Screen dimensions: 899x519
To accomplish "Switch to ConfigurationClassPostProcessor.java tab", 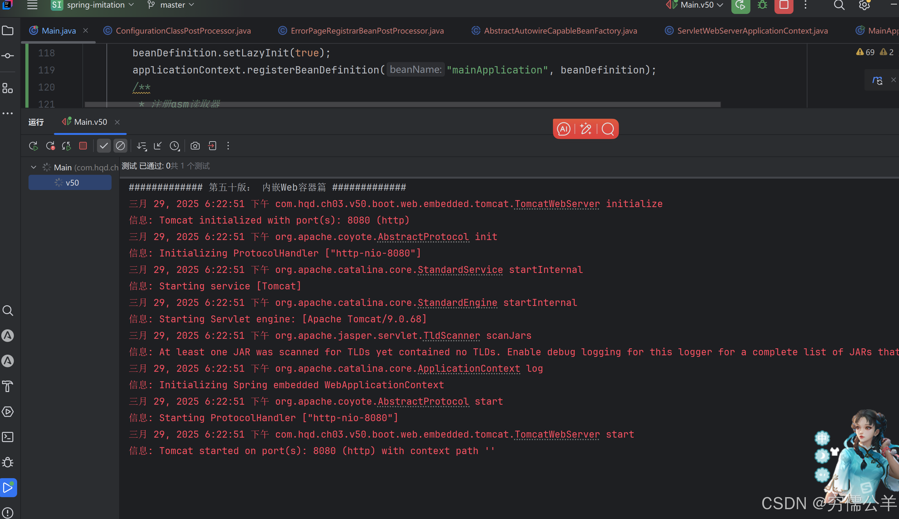I will coord(183,31).
